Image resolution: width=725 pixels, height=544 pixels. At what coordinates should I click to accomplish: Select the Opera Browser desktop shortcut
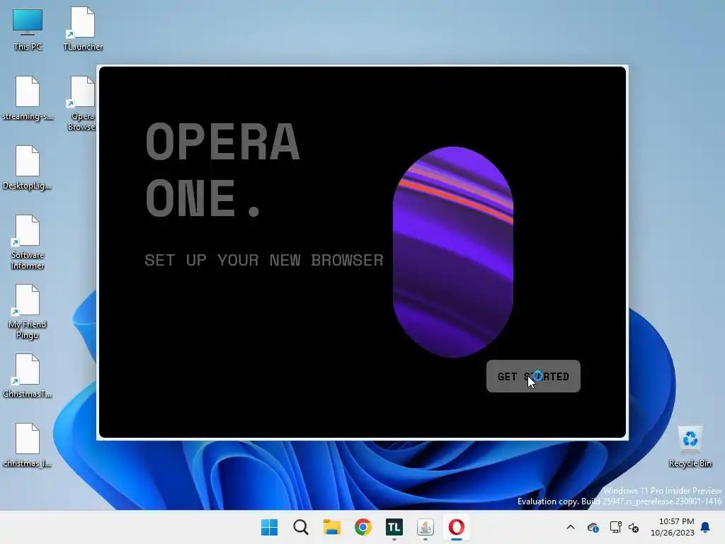pyautogui.click(x=82, y=103)
